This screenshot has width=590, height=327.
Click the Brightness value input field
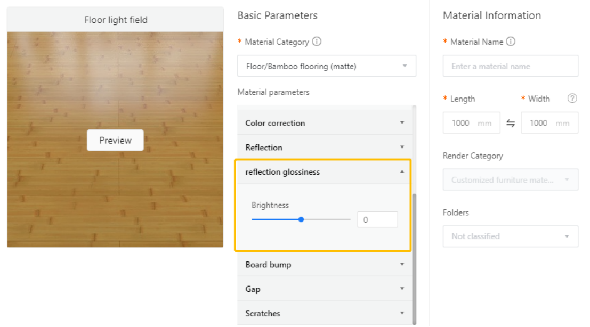[377, 219]
